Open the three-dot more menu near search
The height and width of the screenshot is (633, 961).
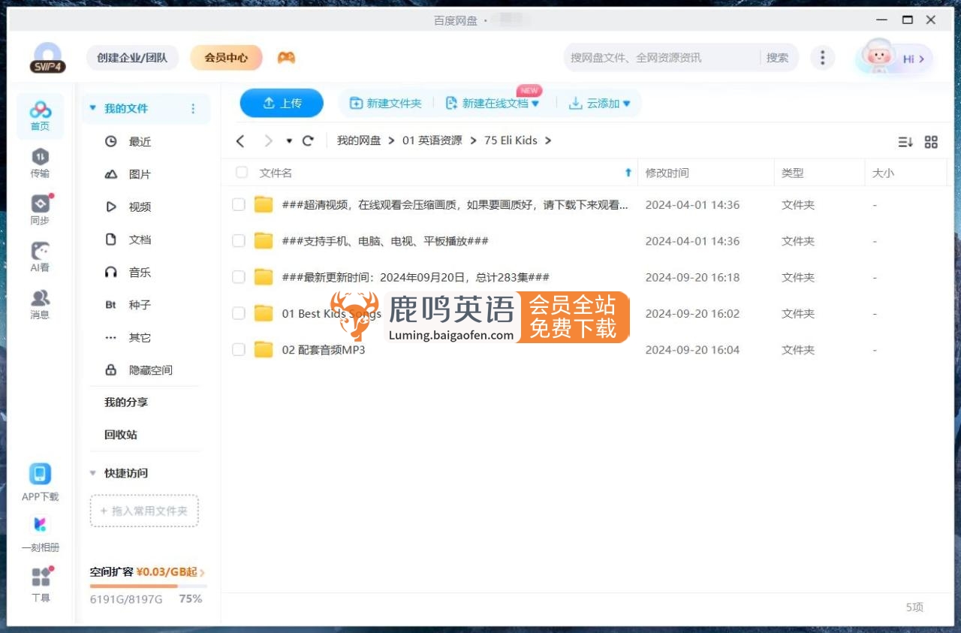(823, 58)
